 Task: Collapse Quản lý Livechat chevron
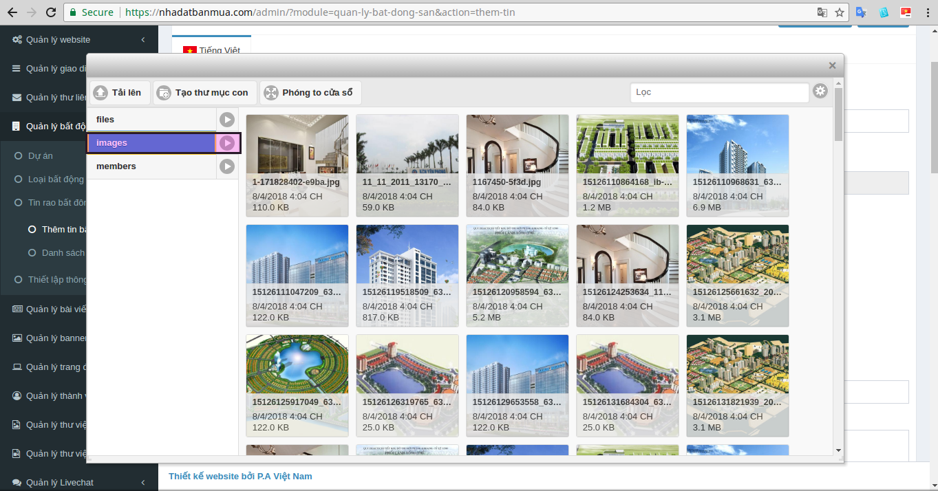pos(142,483)
